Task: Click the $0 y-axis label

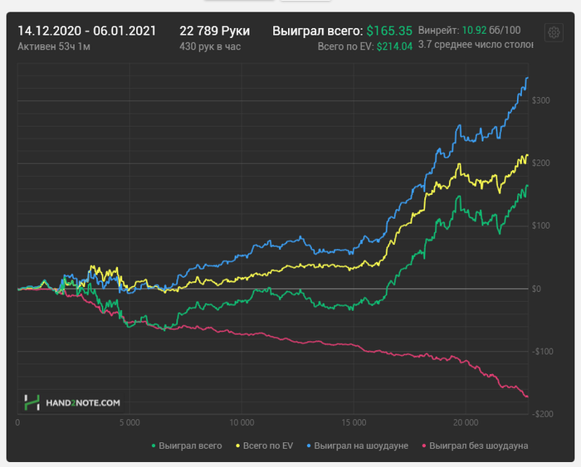Action: pos(536,289)
